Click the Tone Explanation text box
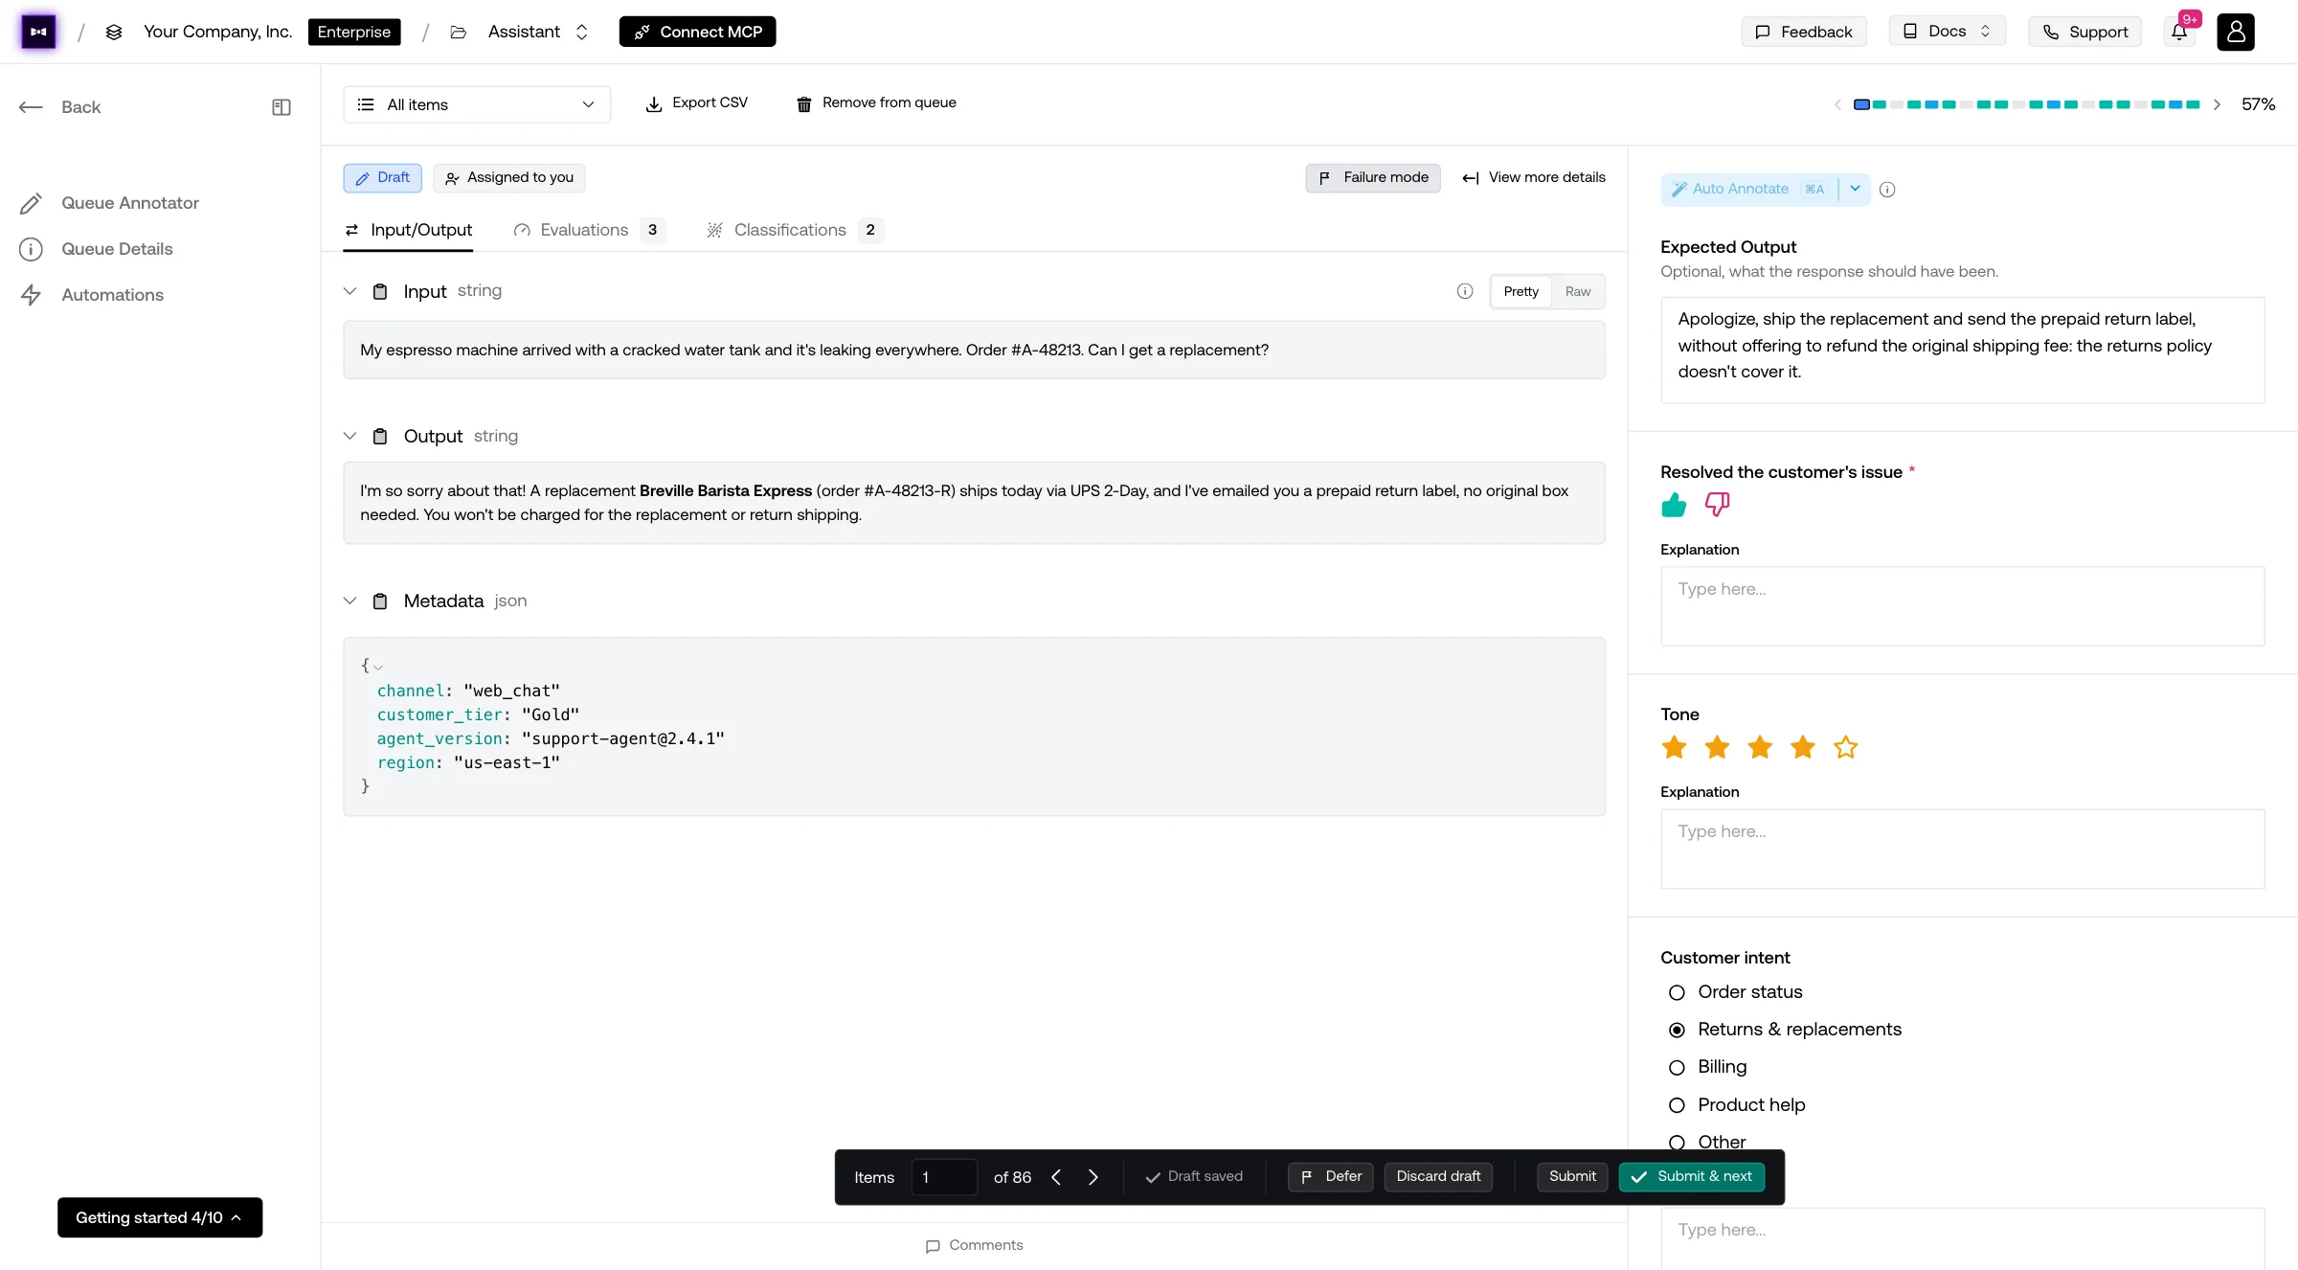 click(x=1962, y=850)
